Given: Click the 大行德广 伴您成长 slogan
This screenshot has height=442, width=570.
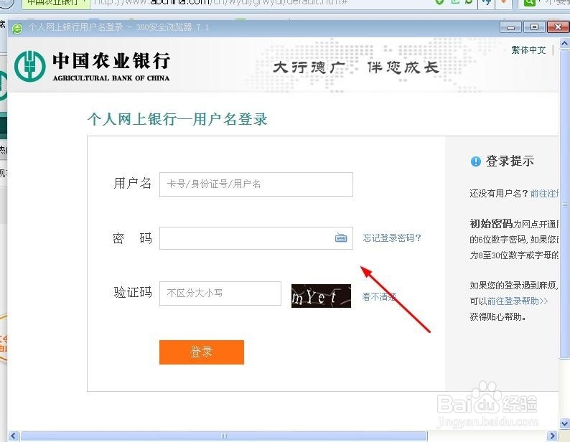Looking at the screenshot, I should (x=356, y=67).
